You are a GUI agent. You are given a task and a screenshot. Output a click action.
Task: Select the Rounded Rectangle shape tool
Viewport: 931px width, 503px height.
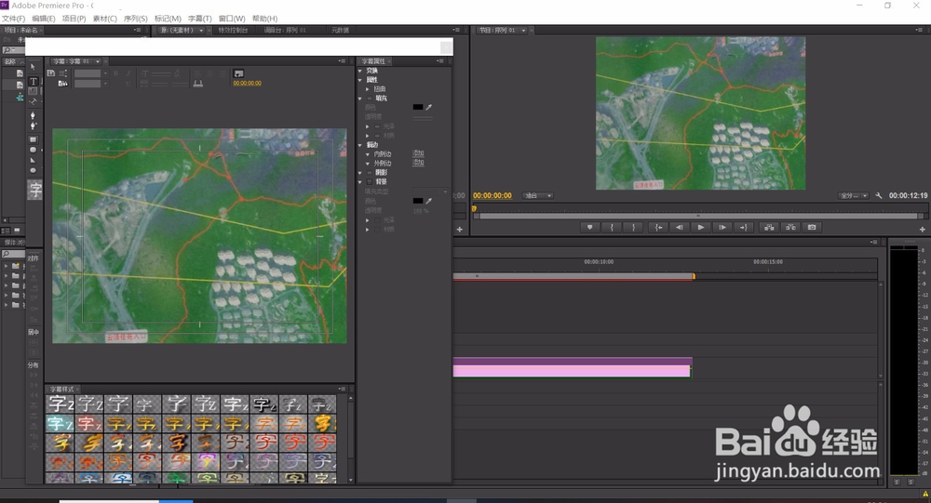[x=34, y=150]
